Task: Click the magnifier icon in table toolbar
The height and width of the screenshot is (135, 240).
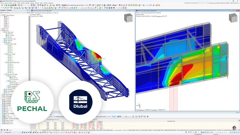Action: click(x=148, y=117)
